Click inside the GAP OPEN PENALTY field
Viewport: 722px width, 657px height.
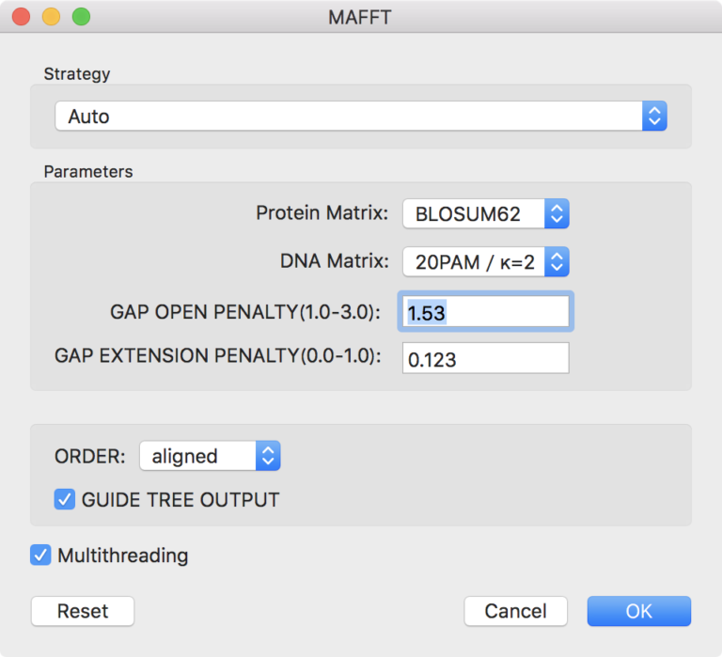coord(486,312)
